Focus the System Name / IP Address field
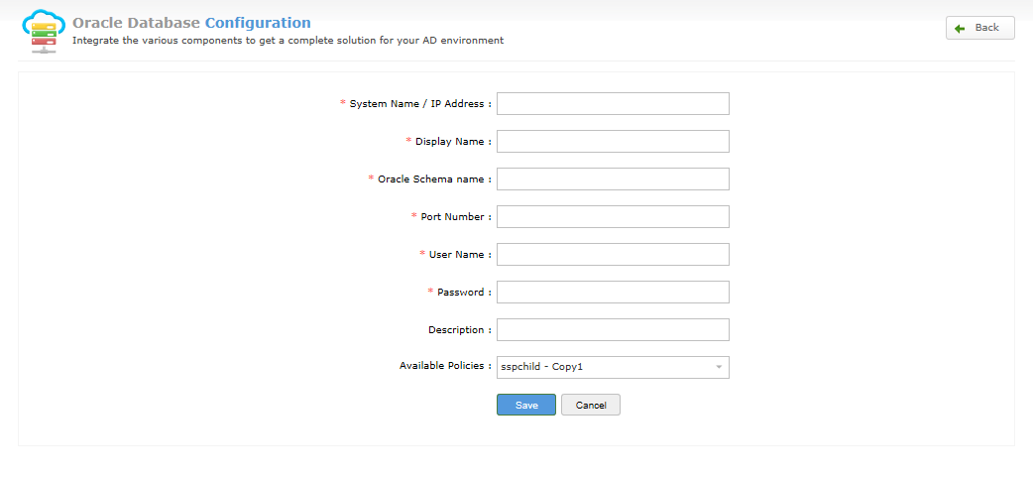The width and height of the screenshot is (1033, 477). [x=613, y=103]
